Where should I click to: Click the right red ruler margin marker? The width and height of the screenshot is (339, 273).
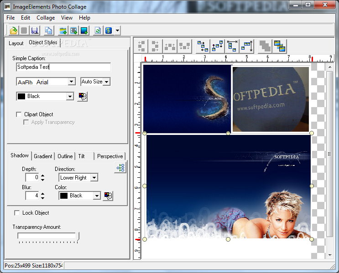[312, 59]
